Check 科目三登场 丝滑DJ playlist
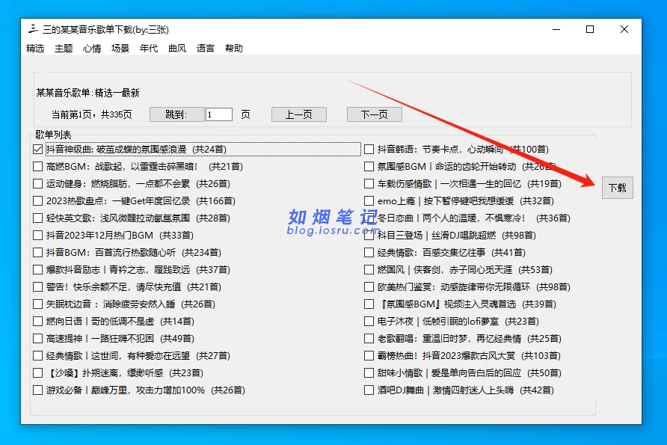Screen dimensions: 667x445 (369, 236)
